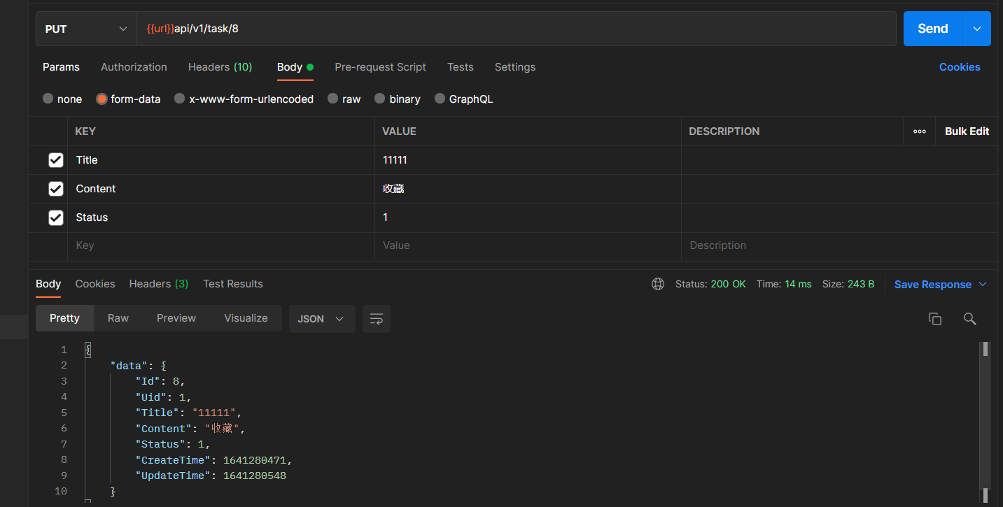
Task: Select the GraphQL body type option
Action: [x=440, y=99]
